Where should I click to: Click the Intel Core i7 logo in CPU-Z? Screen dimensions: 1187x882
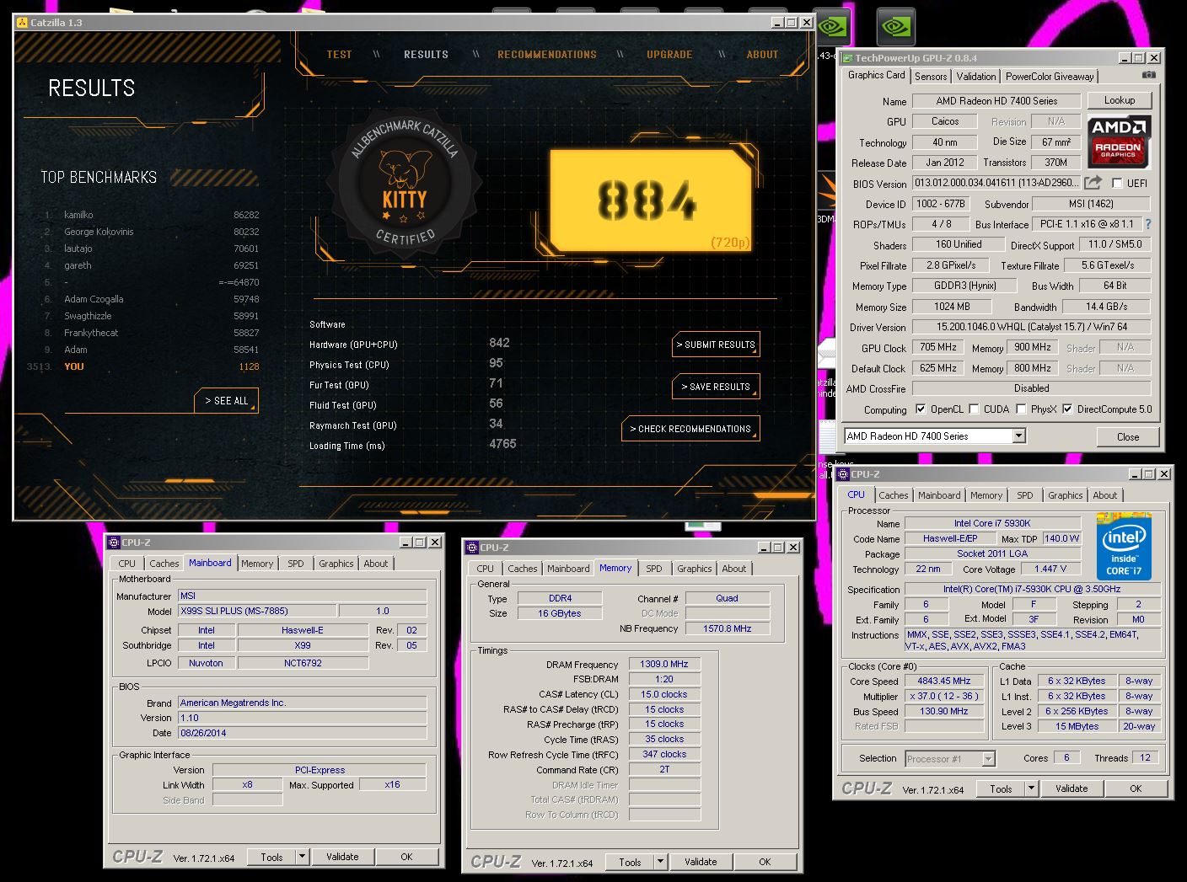[1124, 546]
